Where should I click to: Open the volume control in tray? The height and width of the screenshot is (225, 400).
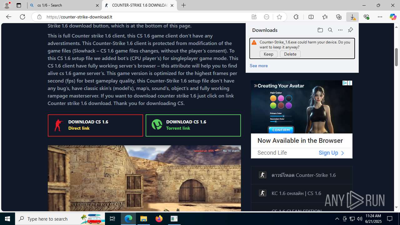coord(359,219)
